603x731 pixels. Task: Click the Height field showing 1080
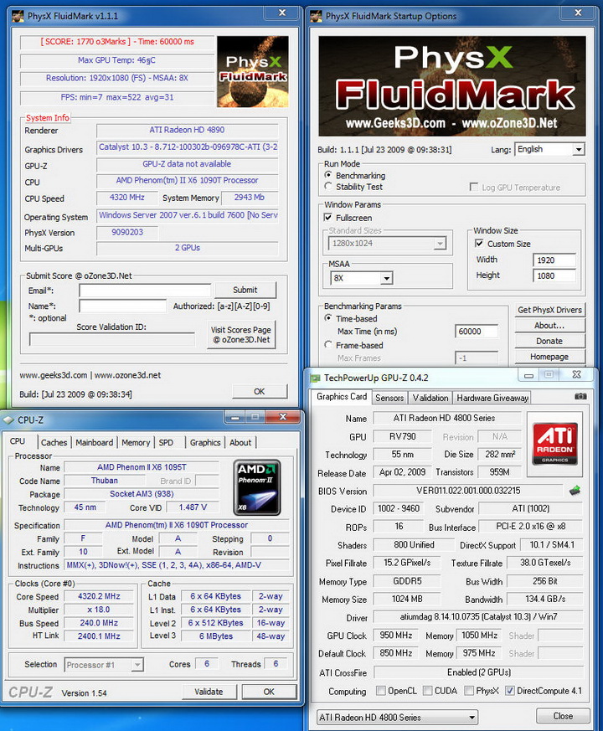click(x=554, y=275)
